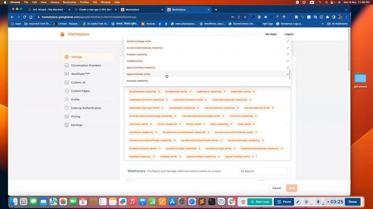This screenshot has height=209, width=373.
Task: Deselect locations/templates.readonly in dropdown list
Action: click(x=207, y=48)
